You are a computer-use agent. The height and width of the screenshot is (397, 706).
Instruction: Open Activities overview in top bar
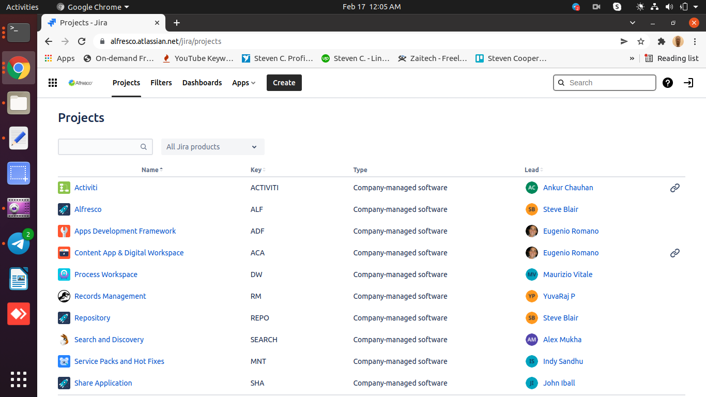click(x=22, y=7)
